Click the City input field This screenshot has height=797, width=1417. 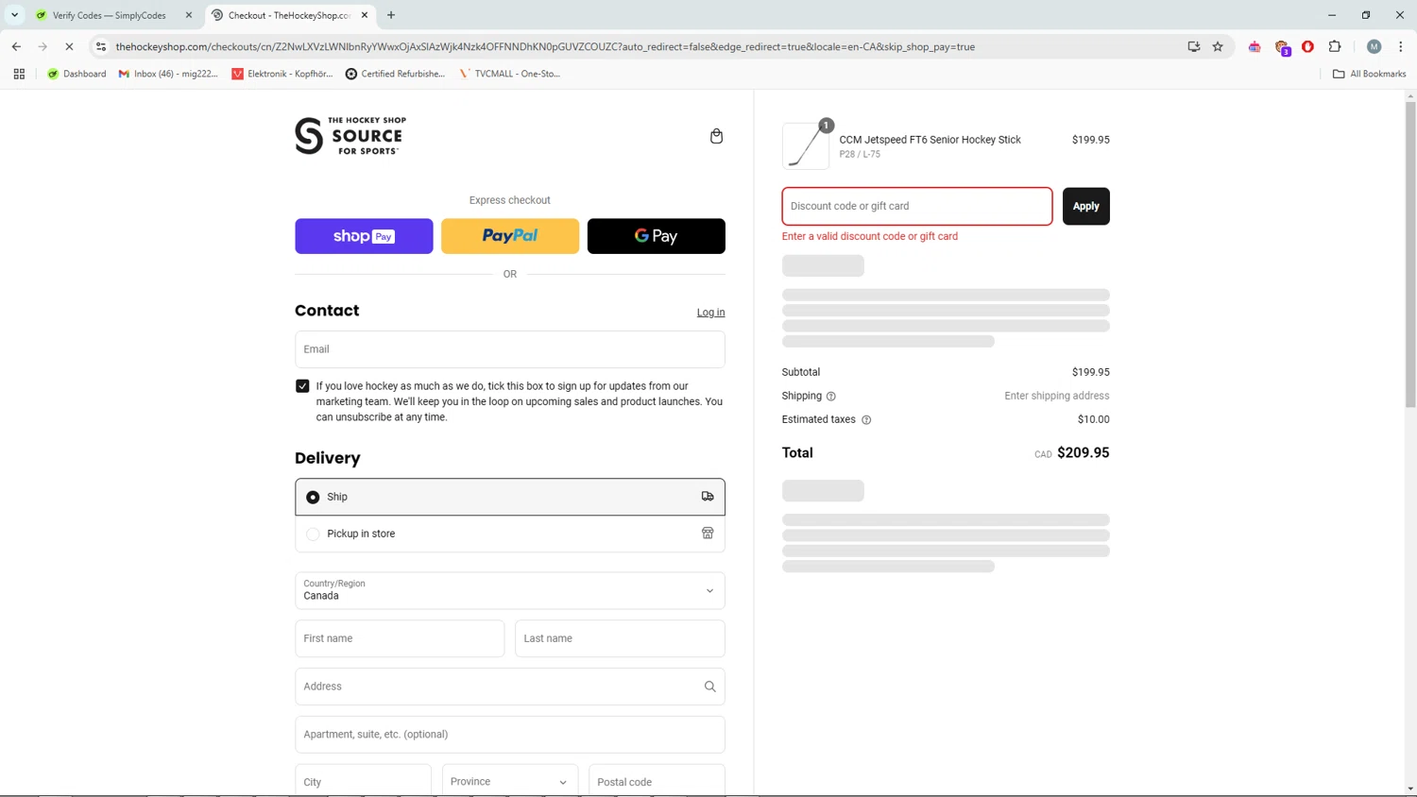coord(364,781)
